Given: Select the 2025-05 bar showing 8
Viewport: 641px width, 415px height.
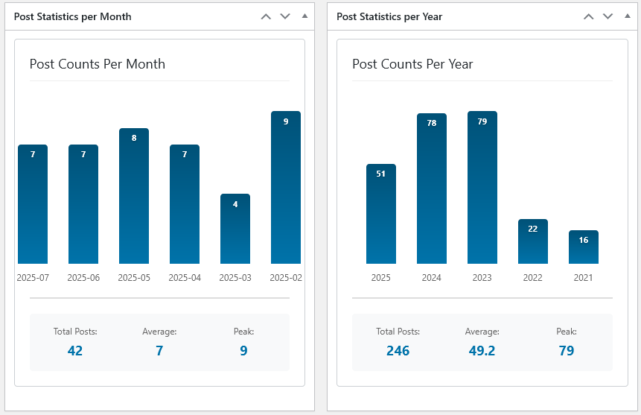Looking at the screenshot, I should 134,196.
